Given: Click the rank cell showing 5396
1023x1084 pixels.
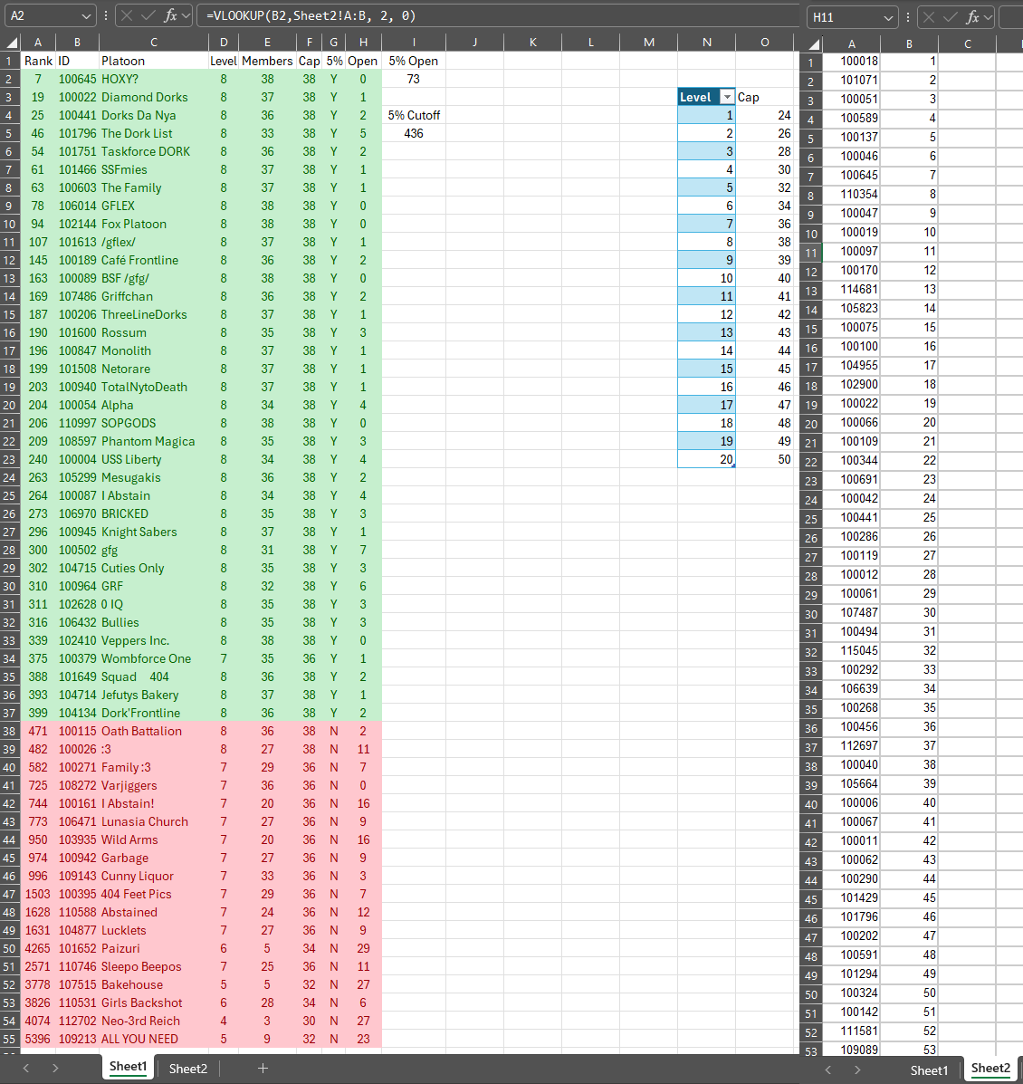Looking at the screenshot, I should [38, 1039].
